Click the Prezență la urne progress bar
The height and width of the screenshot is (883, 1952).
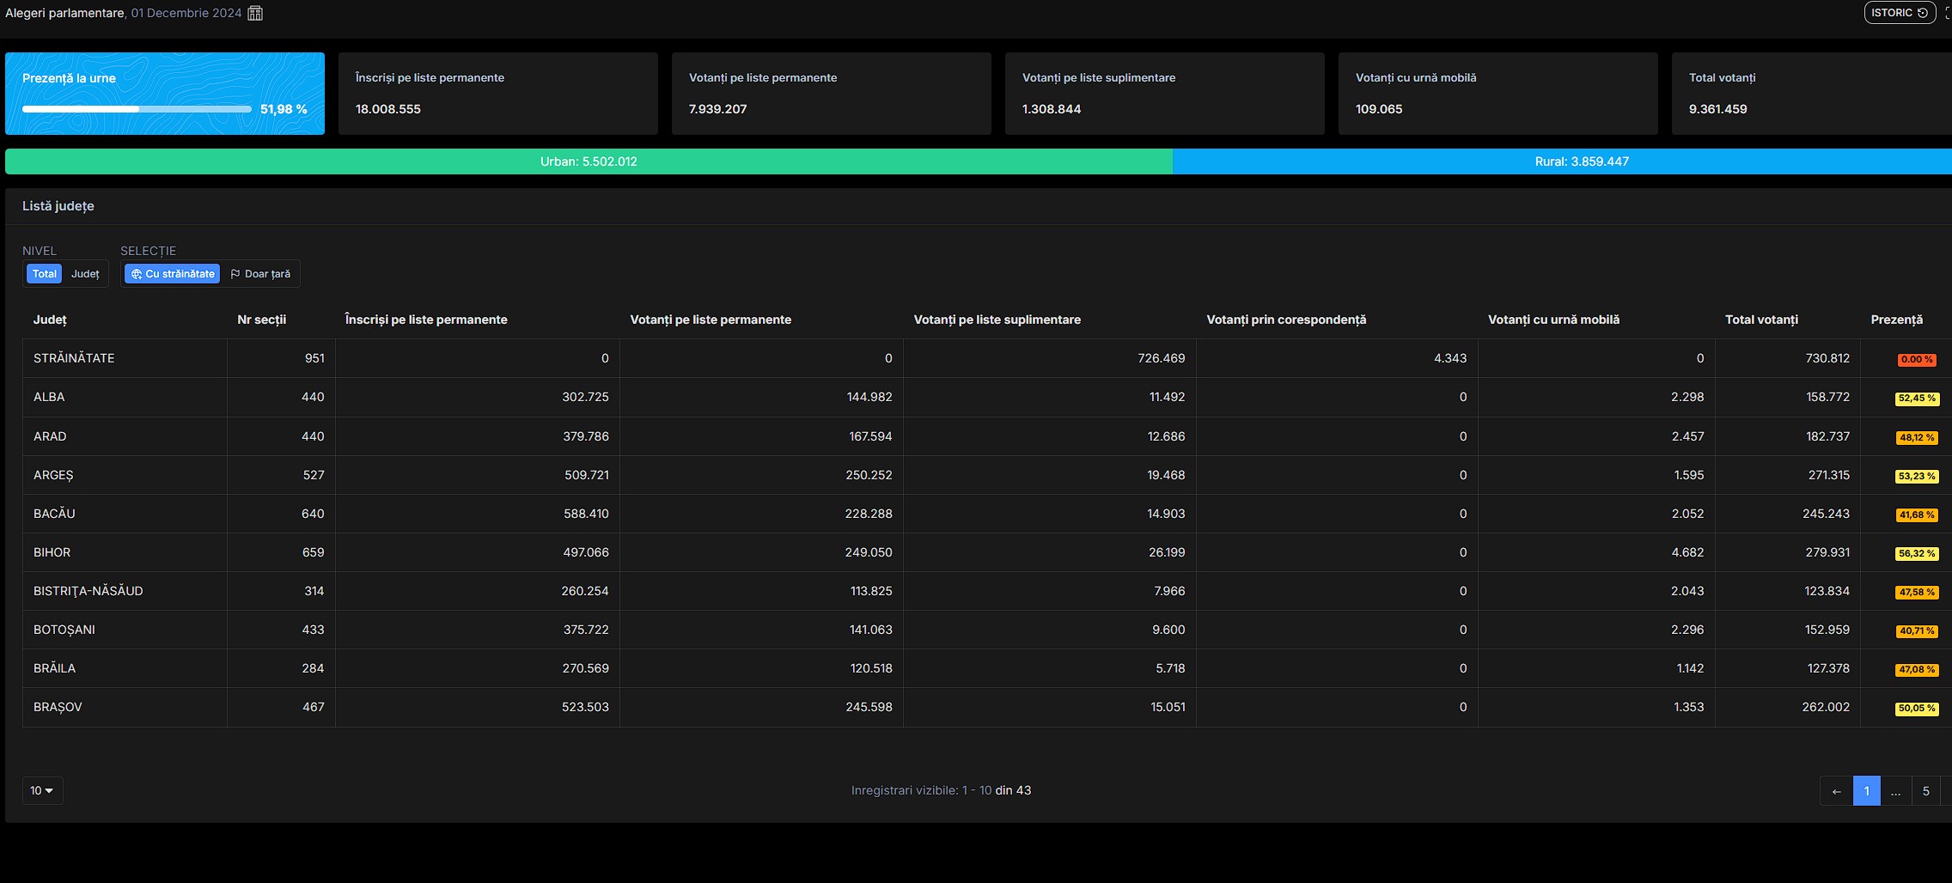click(x=137, y=109)
